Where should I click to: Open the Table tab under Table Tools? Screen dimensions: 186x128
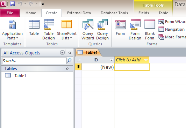pos(163,13)
